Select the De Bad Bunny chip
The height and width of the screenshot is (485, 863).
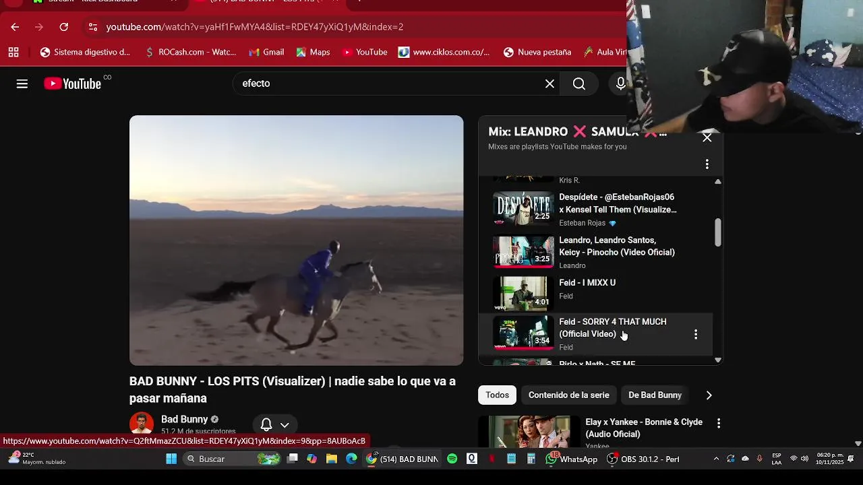(x=655, y=395)
